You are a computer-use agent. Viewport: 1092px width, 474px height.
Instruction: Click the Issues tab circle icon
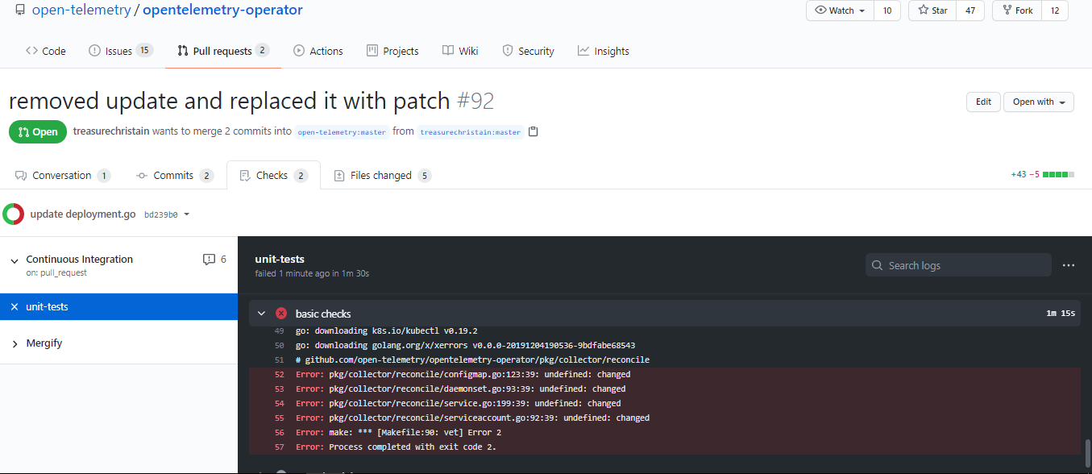[x=94, y=51]
